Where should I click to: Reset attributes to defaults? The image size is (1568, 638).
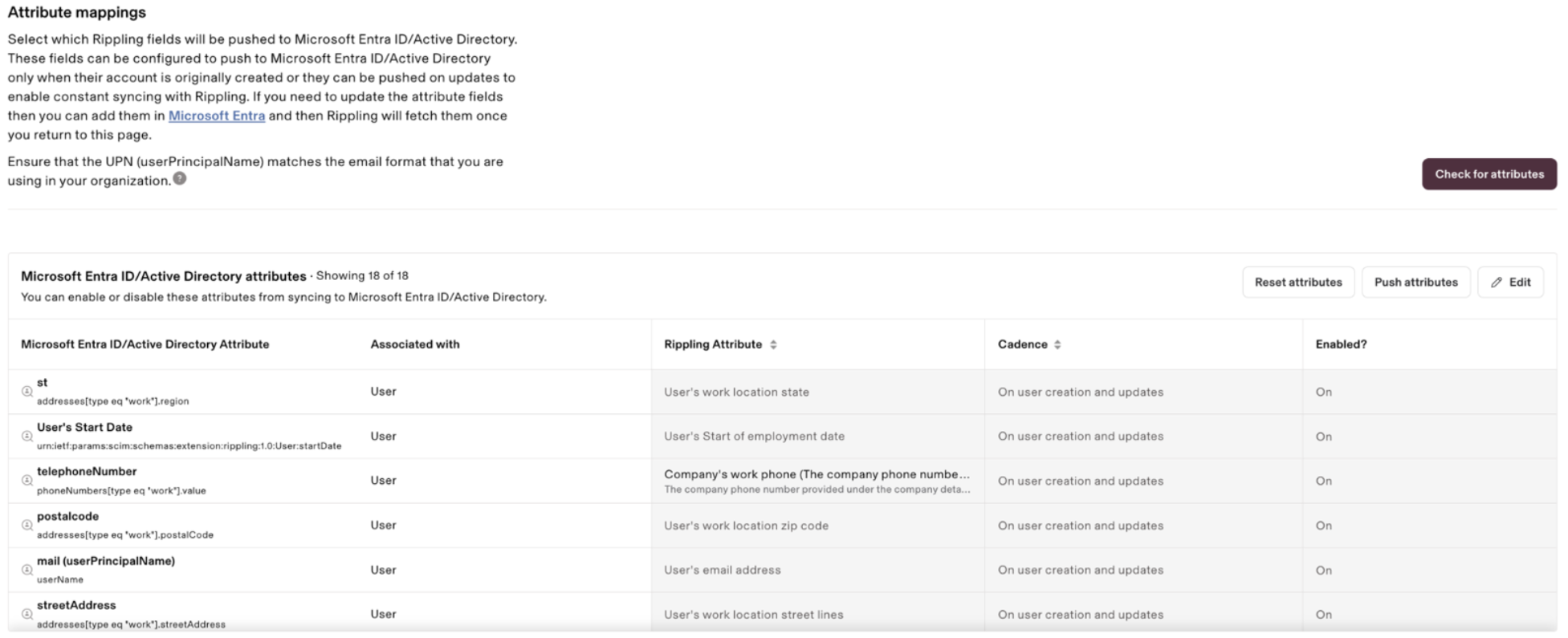1298,282
